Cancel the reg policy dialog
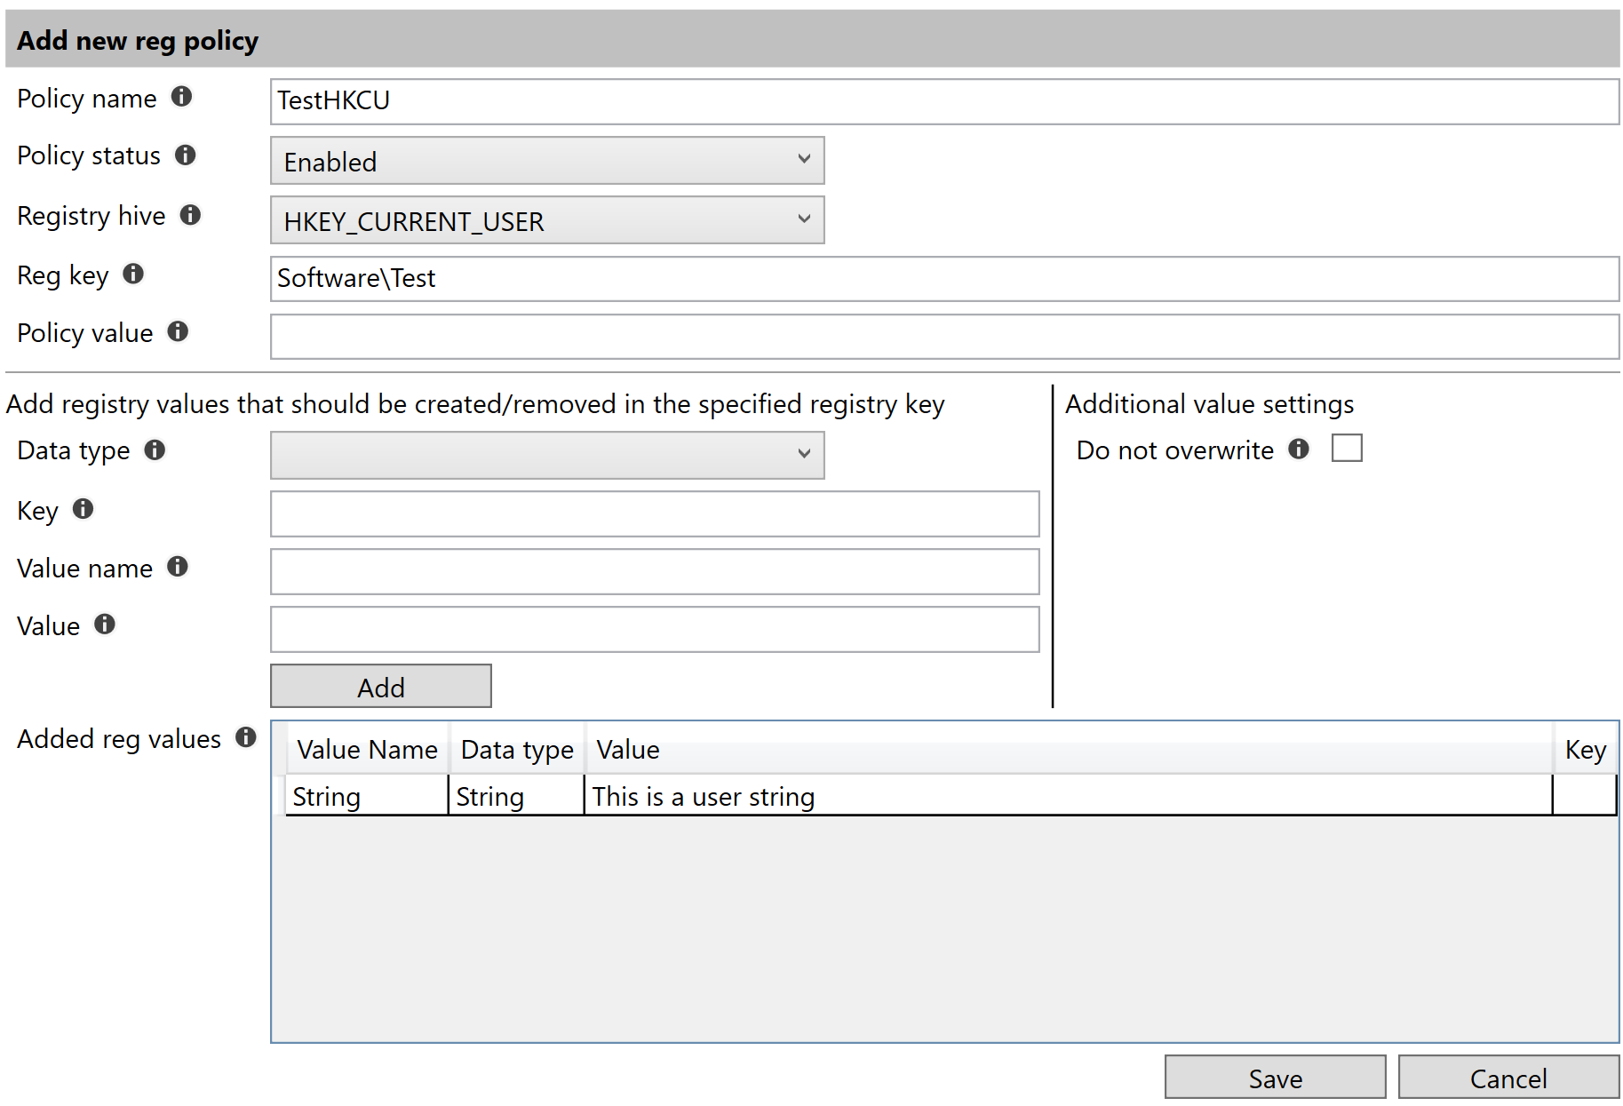 [x=1508, y=1078]
